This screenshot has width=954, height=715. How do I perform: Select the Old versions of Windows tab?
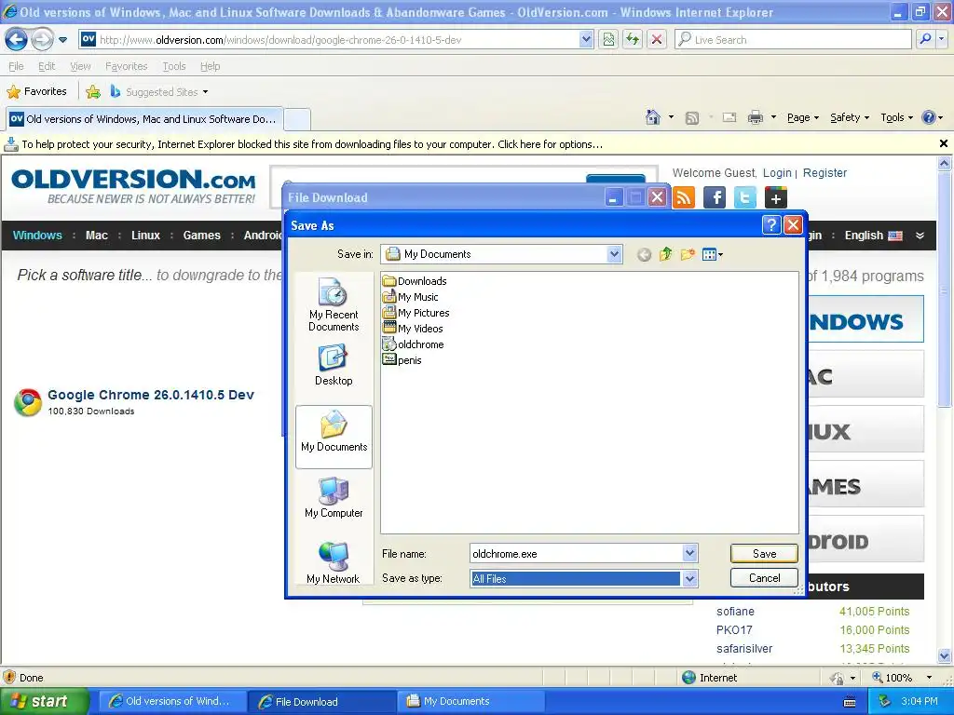coord(144,119)
